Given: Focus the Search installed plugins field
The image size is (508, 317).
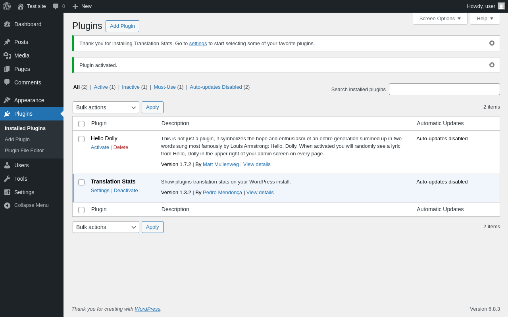Looking at the screenshot, I should 444,89.
